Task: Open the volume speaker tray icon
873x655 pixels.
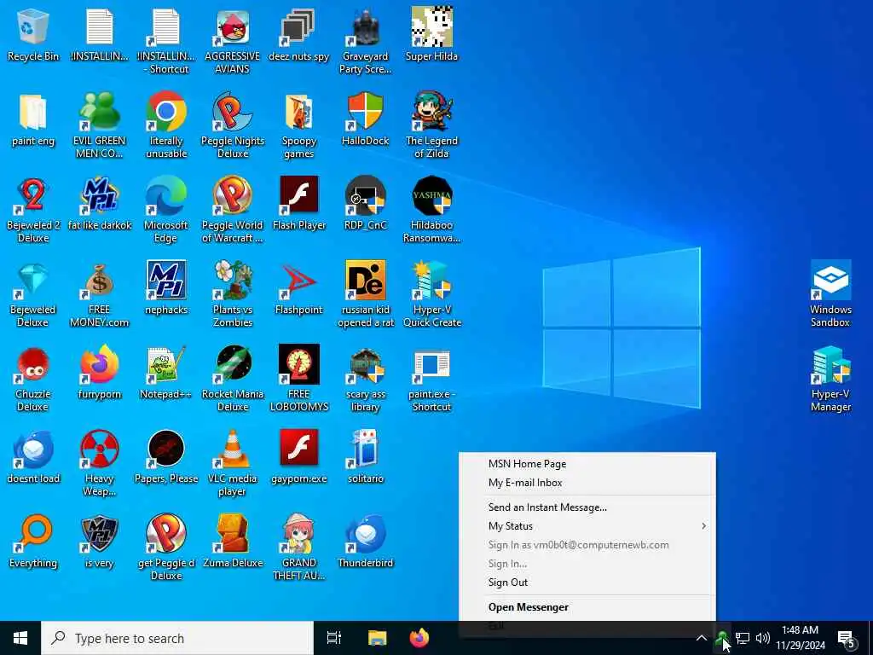Action: (x=763, y=638)
